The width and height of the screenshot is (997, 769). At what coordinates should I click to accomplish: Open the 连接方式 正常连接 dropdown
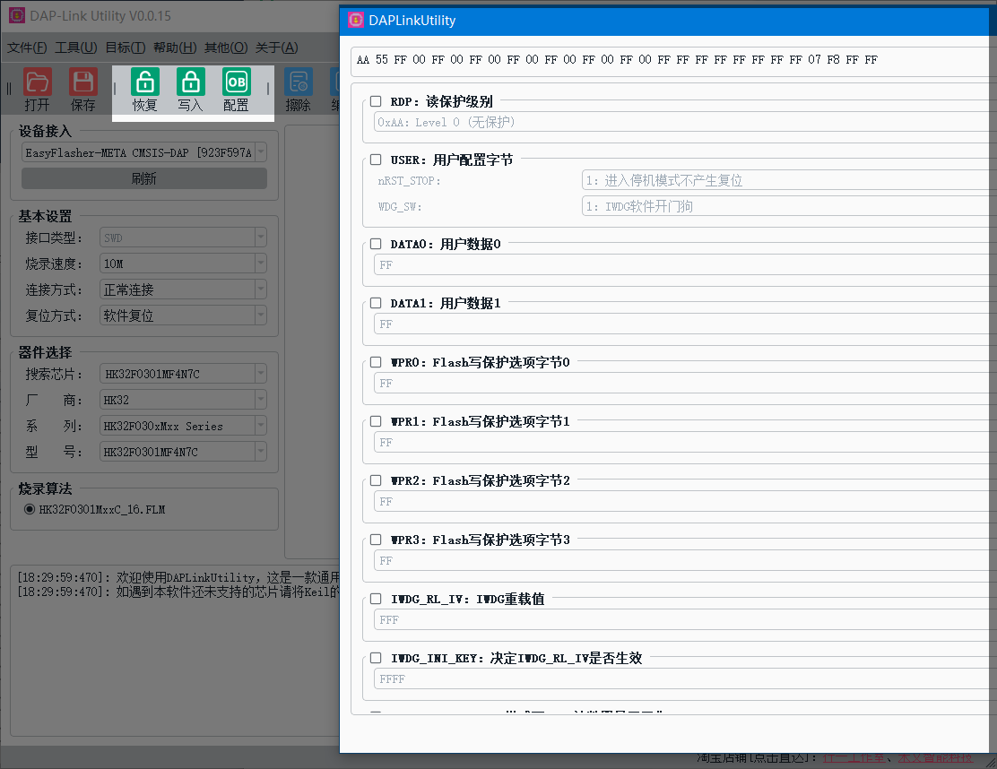[x=183, y=289]
